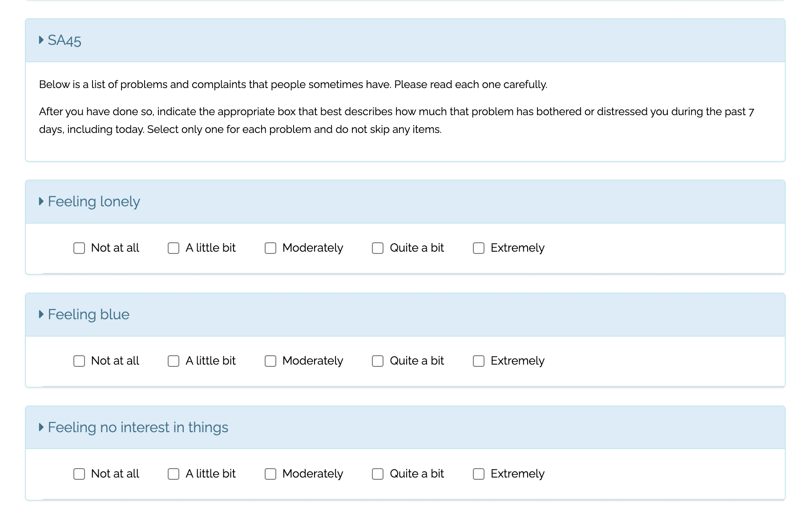Collapse the Feeling lonely section arrow
This screenshot has height=514, width=799.
point(41,201)
